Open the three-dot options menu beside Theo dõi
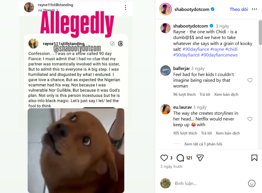This screenshot has height=193, width=262. tap(254, 9)
